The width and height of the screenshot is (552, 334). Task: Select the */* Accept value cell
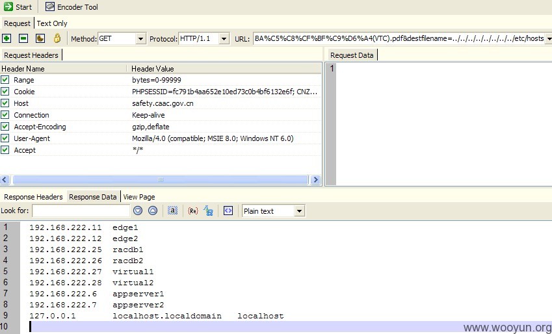tap(138, 150)
